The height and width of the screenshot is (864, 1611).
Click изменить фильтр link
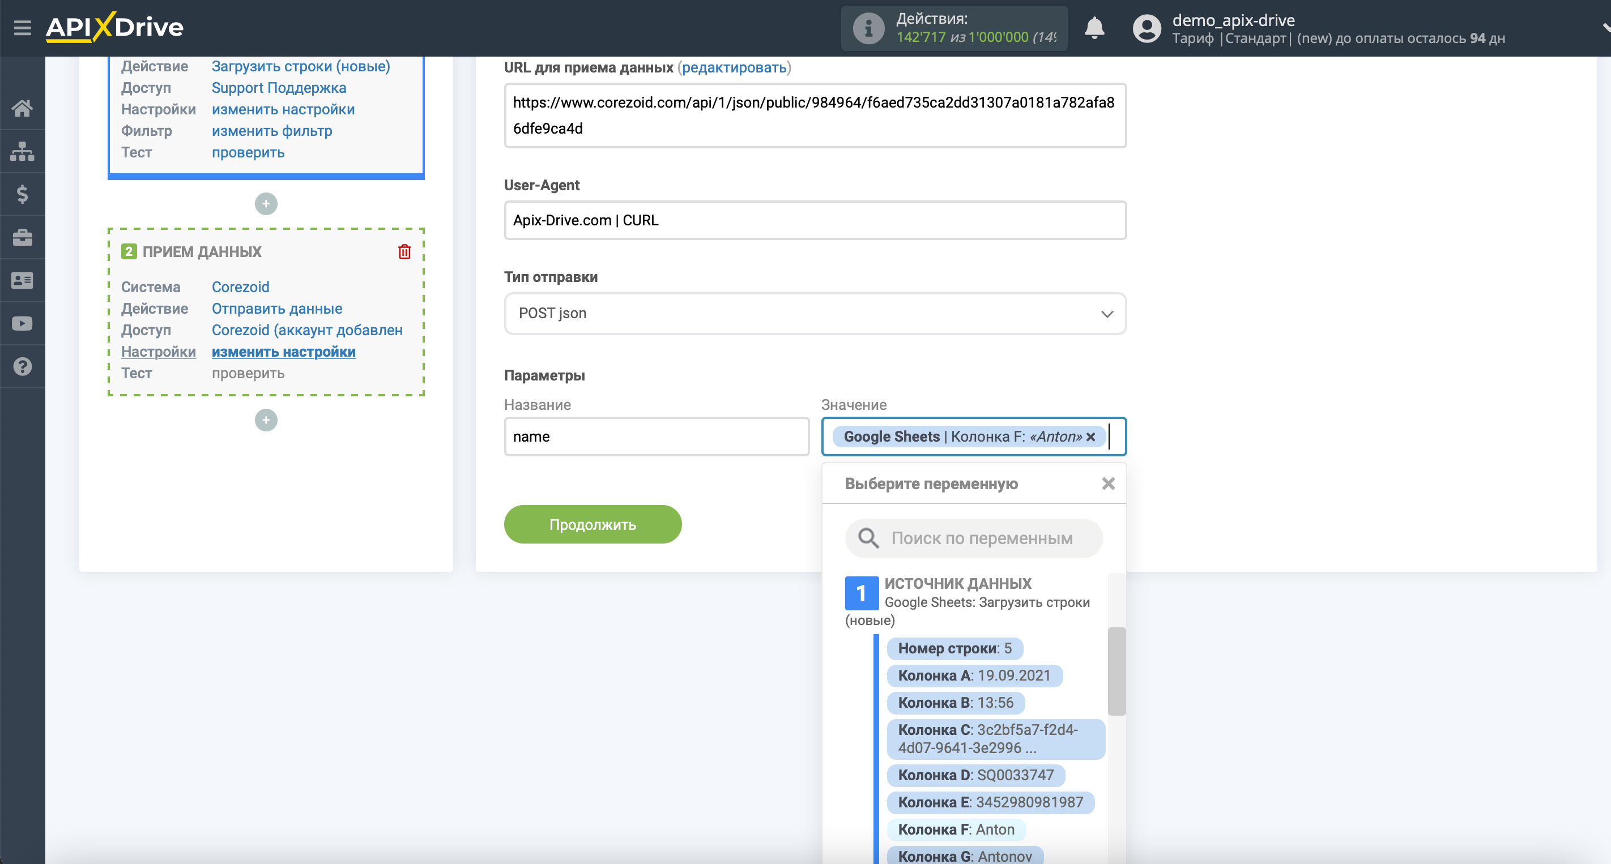pyautogui.click(x=272, y=131)
